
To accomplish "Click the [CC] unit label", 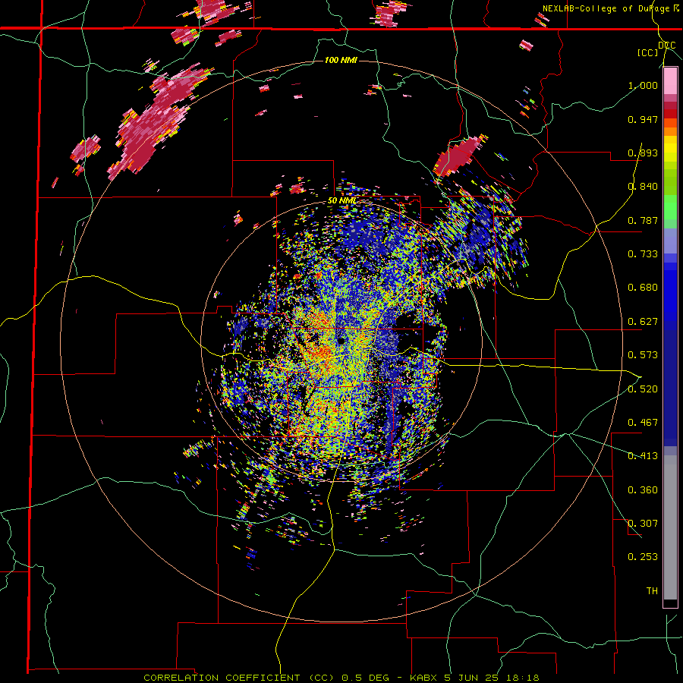I will click(648, 53).
